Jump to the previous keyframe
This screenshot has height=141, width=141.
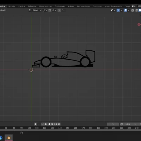point(46,124)
